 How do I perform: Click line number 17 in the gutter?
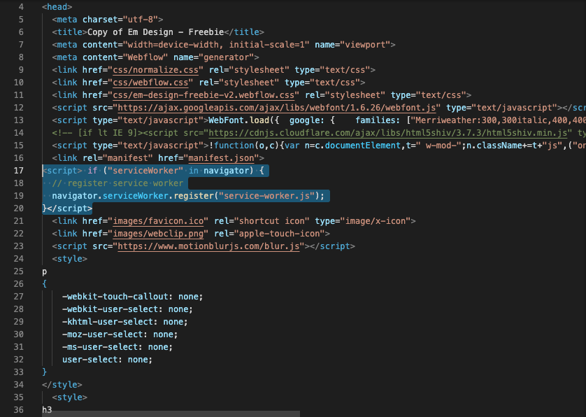[x=19, y=171]
